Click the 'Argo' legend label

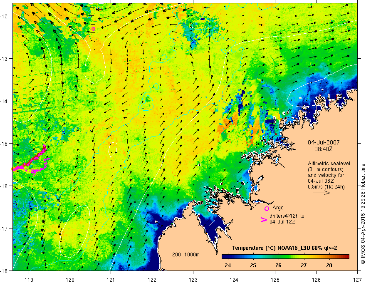point(278,208)
